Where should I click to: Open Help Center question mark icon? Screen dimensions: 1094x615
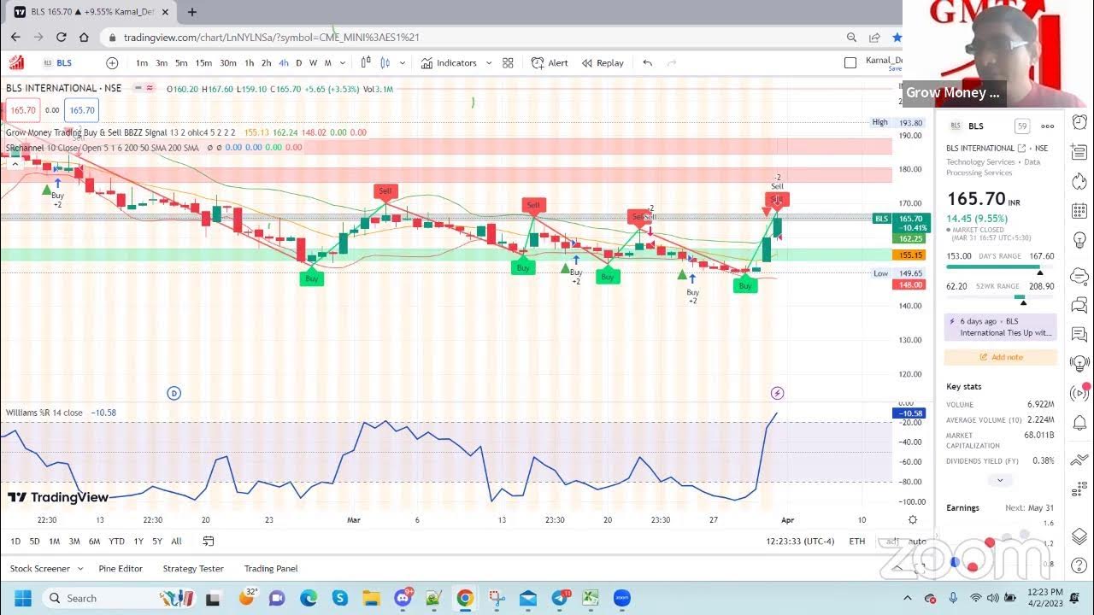pos(1079,566)
